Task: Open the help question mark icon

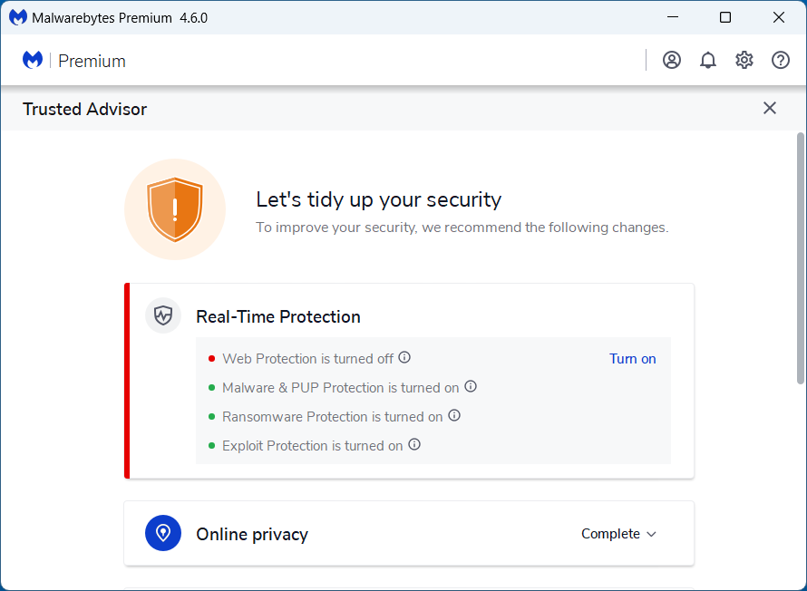Action: [x=781, y=61]
